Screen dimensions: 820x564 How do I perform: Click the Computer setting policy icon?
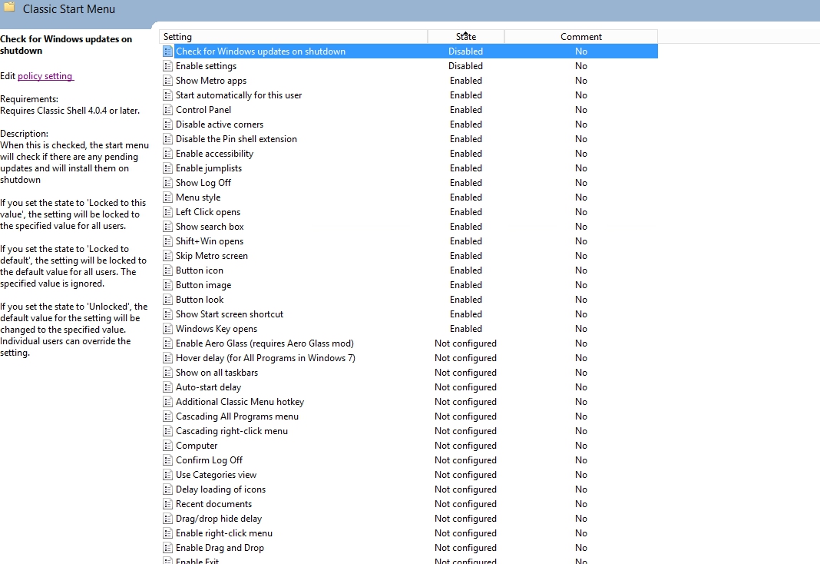(x=168, y=446)
